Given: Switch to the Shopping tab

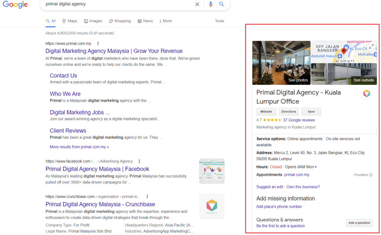Looking at the screenshot, I should coord(120,21).
